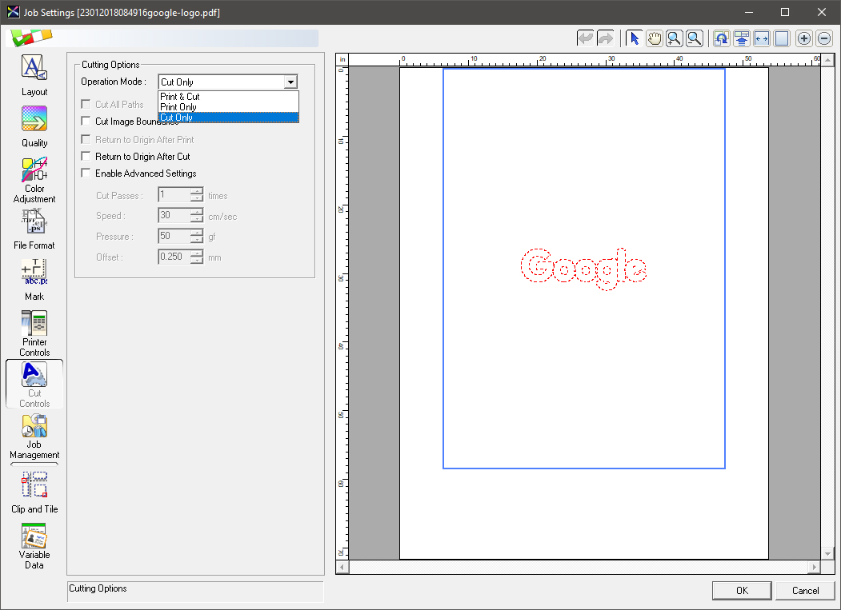This screenshot has height=610, width=841.
Task: Open the Mark settings panel
Action: point(34,280)
